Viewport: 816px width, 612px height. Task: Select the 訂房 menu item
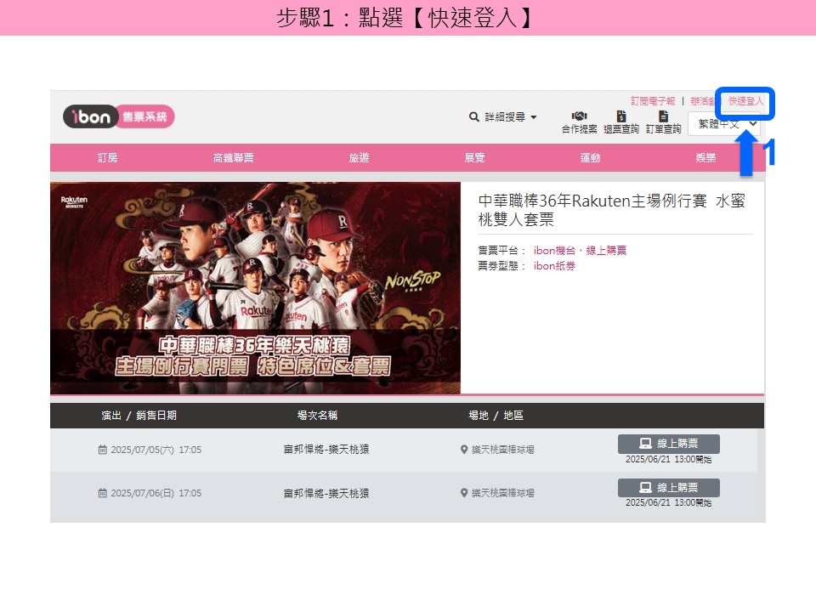(108, 158)
